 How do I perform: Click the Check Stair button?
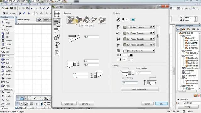click(x=69, y=104)
